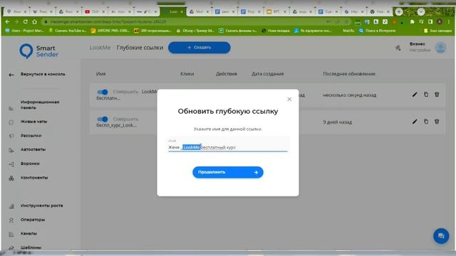This screenshot has width=456, height=256.
Task: Edit the link updated 9 дней назад
Action: point(415,122)
